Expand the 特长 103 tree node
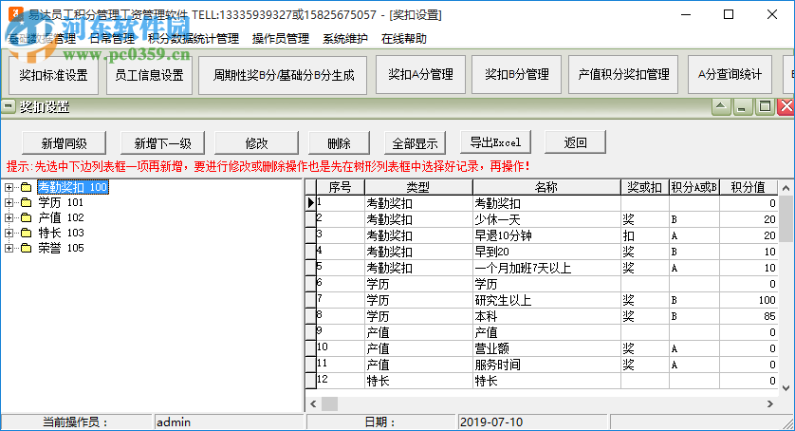The height and width of the screenshot is (431, 795). tap(9, 233)
